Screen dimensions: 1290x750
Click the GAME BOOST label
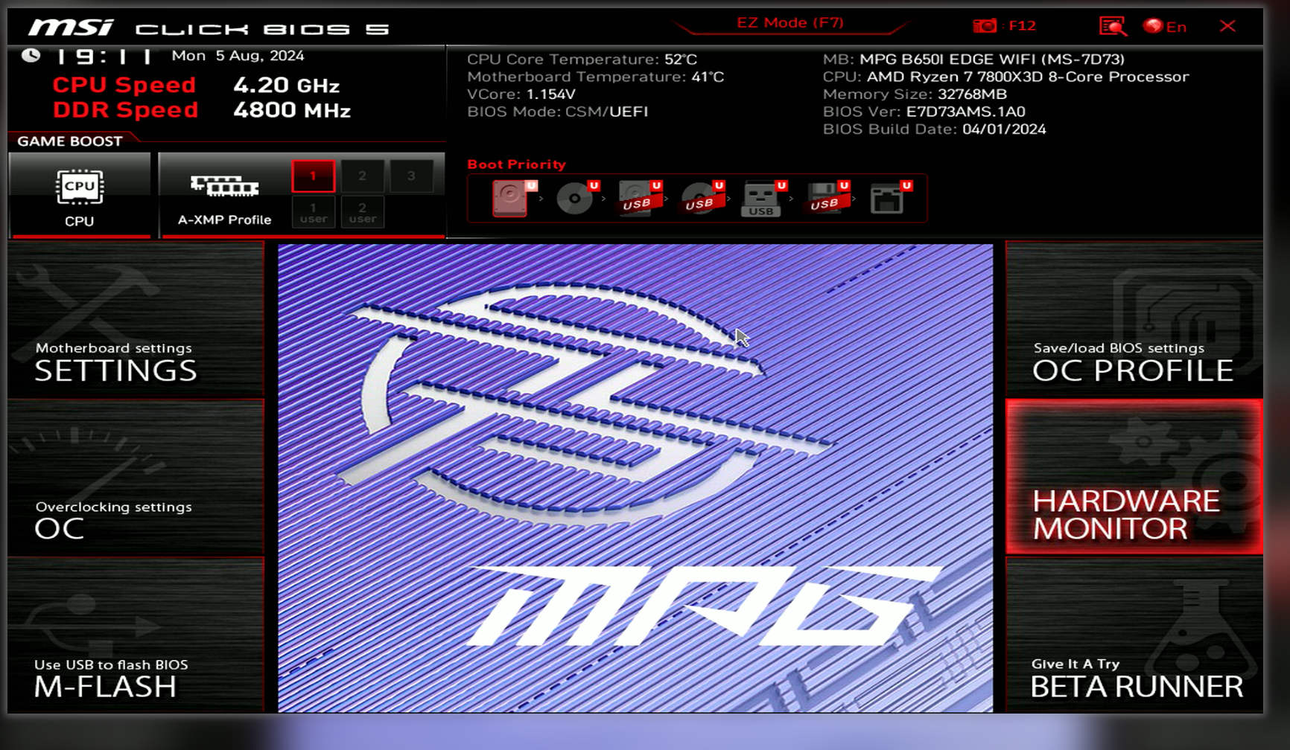tap(70, 141)
